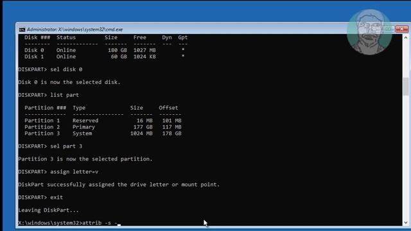Click the 'list part' command line
411x231 pixels.
pyautogui.click(x=49, y=95)
